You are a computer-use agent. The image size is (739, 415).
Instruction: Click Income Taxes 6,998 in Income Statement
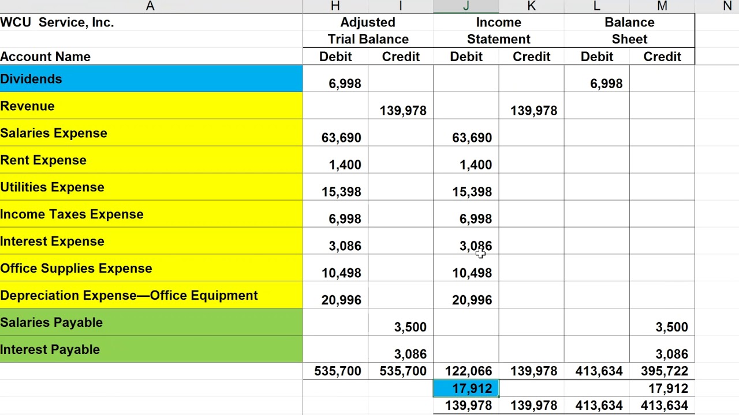466,214
